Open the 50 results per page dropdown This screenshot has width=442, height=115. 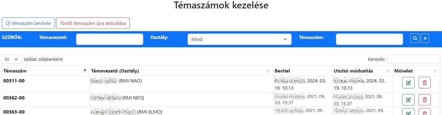tap(12, 59)
